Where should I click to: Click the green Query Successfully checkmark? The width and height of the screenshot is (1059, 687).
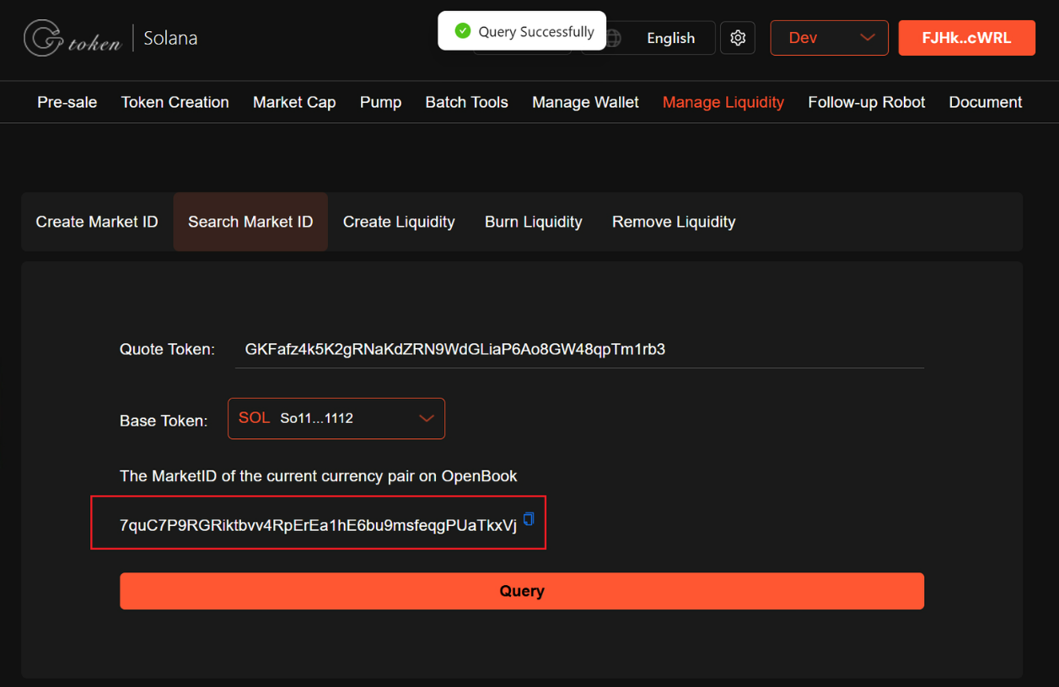(462, 31)
